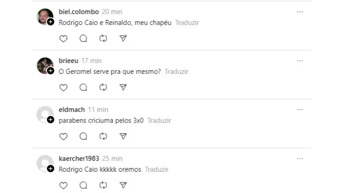The width and height of the screenshot is (343, 193).
Task: Like biel.colombo's post with the heart
Action: [x=64, y=39]
